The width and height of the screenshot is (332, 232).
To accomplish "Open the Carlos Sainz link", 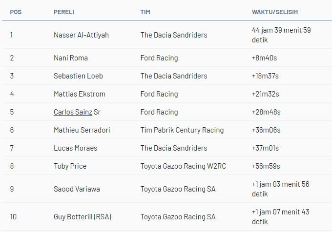I will click(73, 112).
